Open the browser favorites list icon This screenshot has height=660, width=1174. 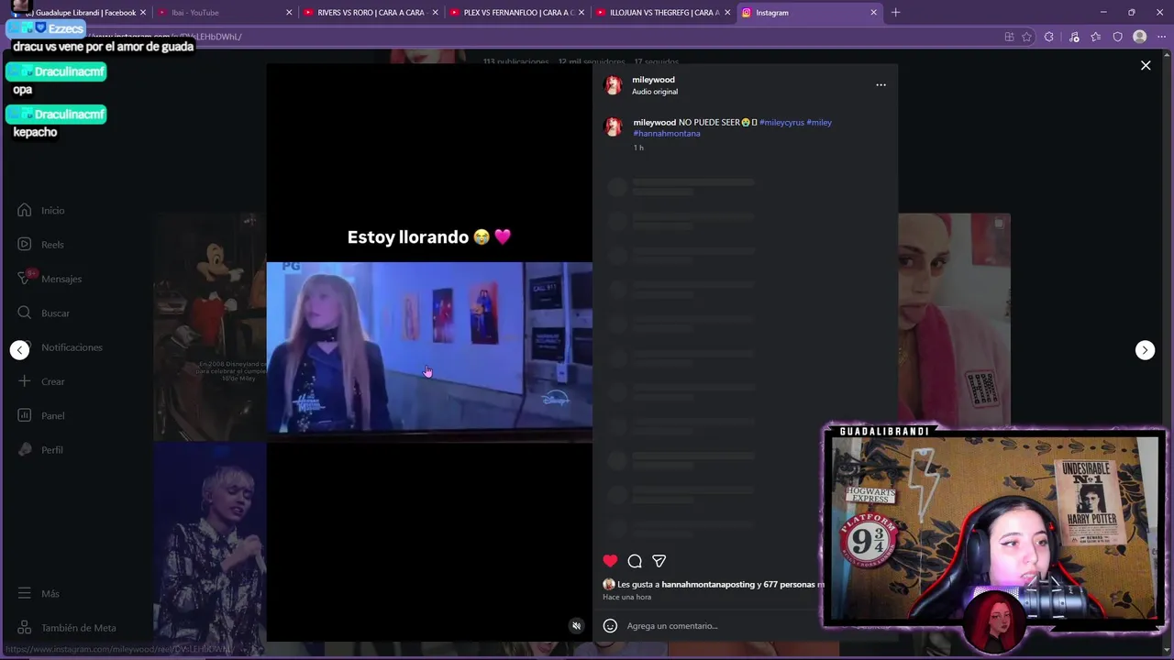click(1095, 37)
